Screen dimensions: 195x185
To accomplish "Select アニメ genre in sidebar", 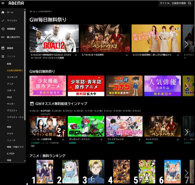I will (x=10, y=84).
